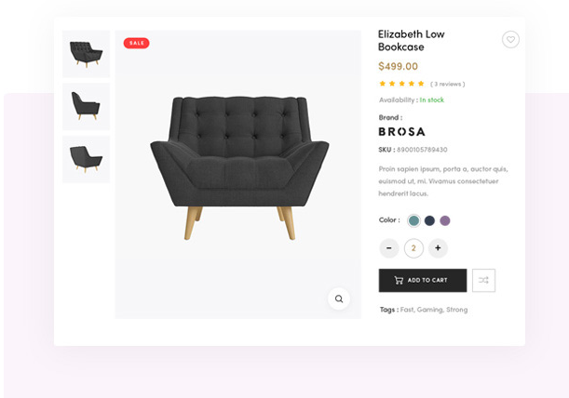This screenshot has width=569, height=398.
Task: Select the Strong tag
Action: coord(457,310)
